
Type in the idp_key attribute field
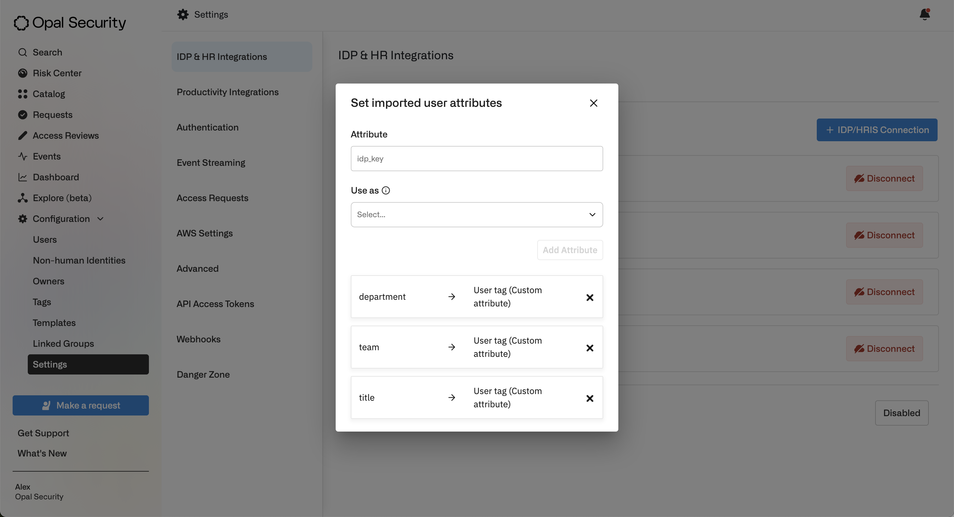476,158
